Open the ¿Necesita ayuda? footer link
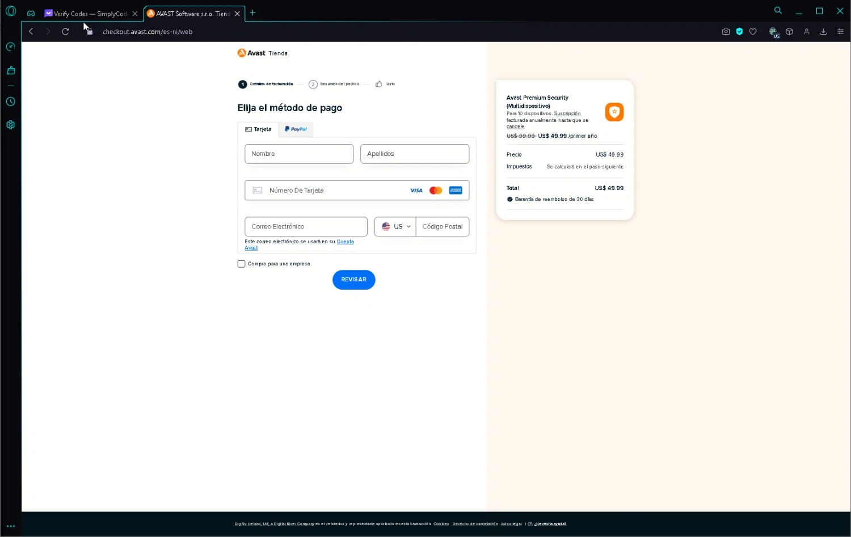Screen dimensions: 851x537 pyautogui.click(x=550, y=524)
